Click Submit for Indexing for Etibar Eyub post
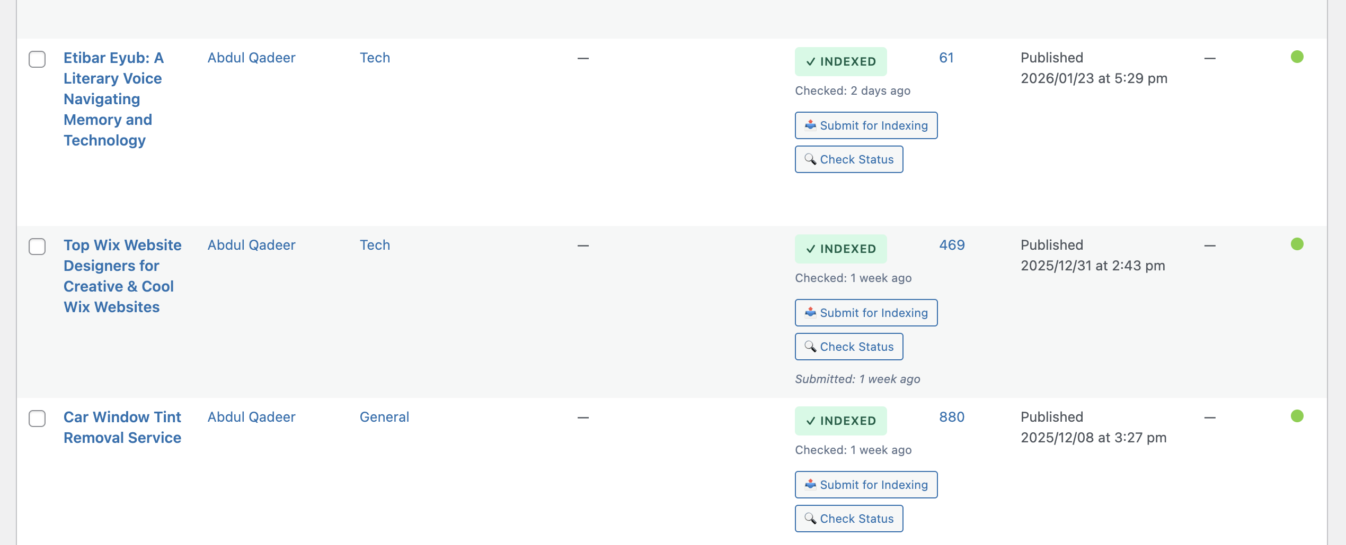This screenshot has width=1346, height=545. coord(866,125)
